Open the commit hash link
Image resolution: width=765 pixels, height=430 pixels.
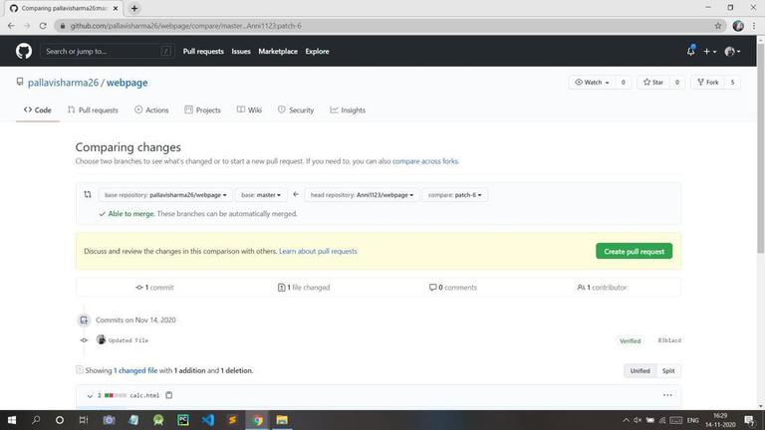pyautogui.click(x=669, y=340)
